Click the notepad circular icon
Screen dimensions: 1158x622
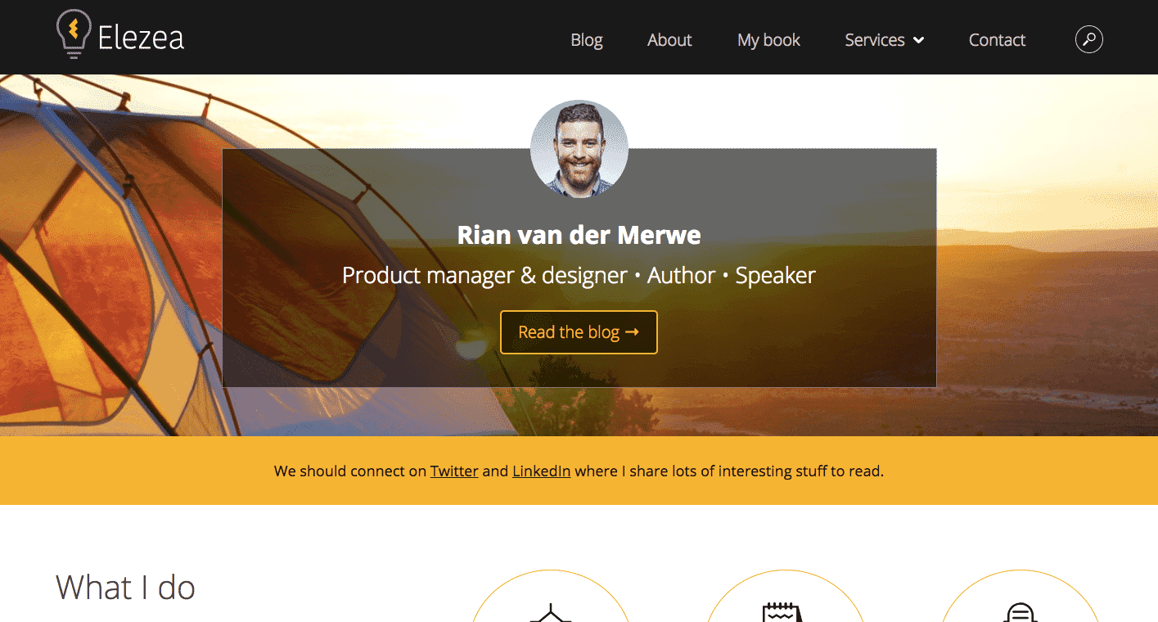785,596
